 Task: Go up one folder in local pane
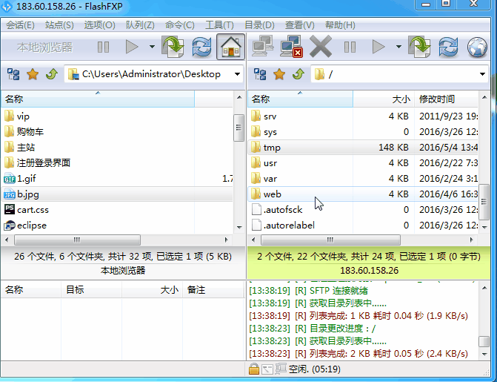52,74
